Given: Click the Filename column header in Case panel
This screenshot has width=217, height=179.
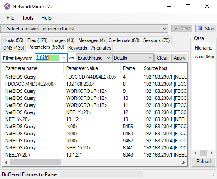Looking at the screenshot, I should 203,48.
